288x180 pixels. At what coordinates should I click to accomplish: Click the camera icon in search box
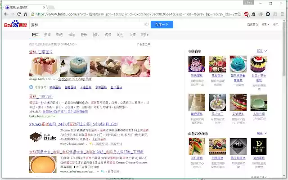[x=146, y=24]
